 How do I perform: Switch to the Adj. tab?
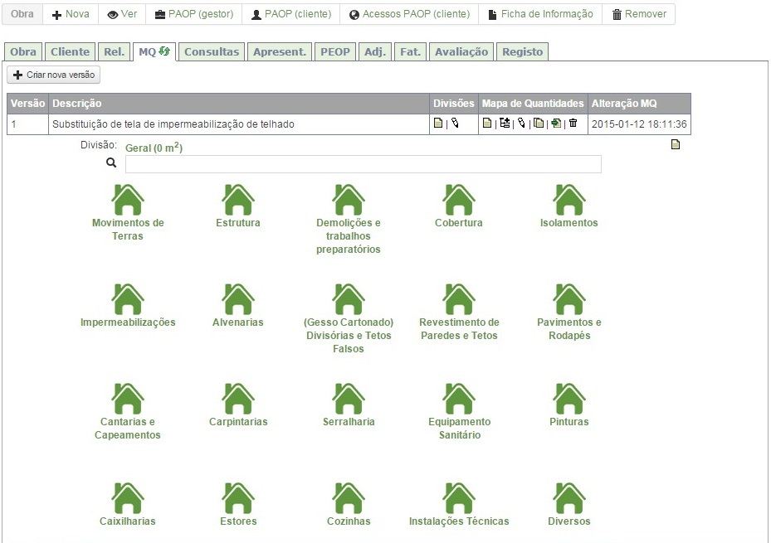pos(374,51)
